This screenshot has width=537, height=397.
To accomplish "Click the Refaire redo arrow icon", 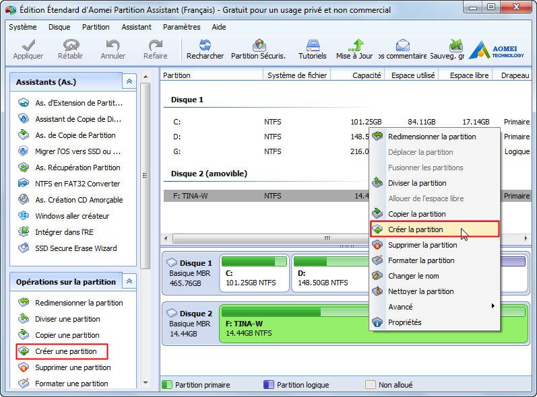I will (155, 45).
